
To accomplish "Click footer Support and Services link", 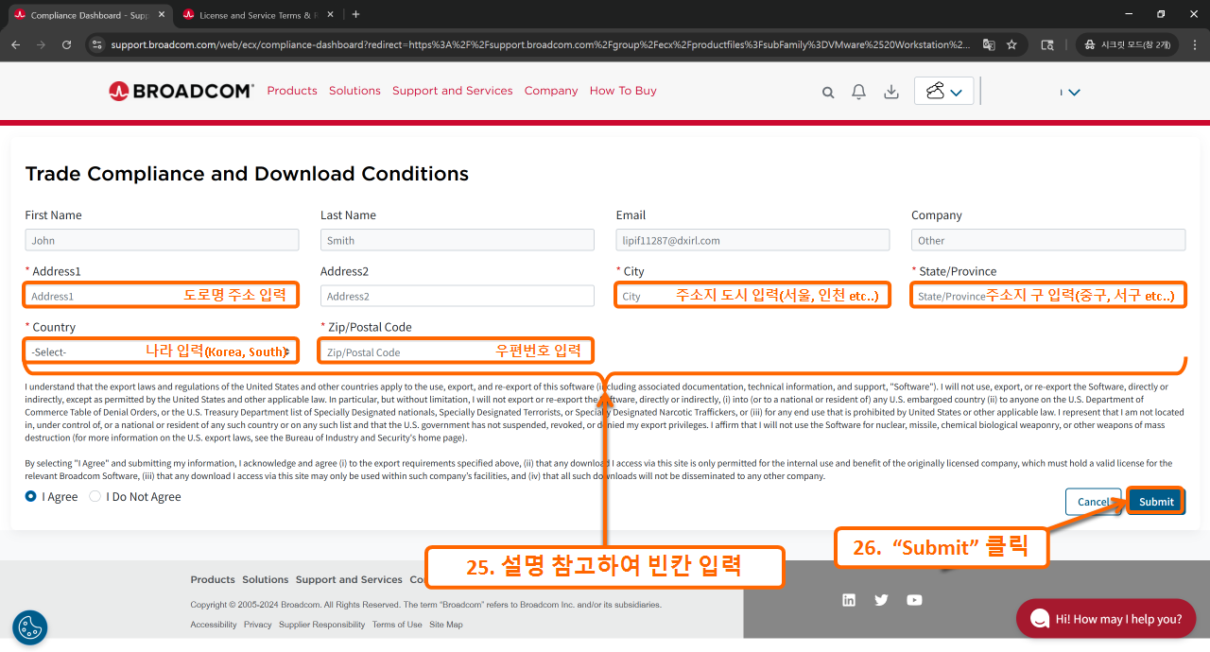I will pos(349,579).
